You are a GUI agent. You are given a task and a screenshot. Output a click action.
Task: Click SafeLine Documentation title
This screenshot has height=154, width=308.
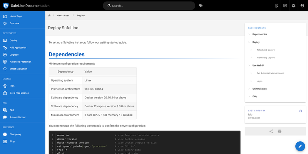point(30,6)
